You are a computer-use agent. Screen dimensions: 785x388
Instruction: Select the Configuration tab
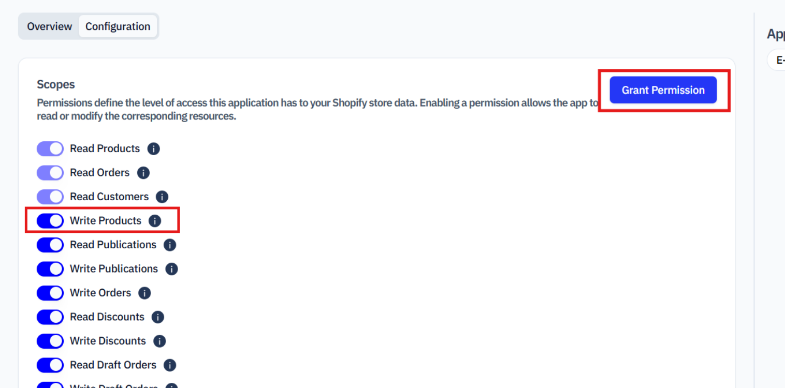tap(118, 26)
